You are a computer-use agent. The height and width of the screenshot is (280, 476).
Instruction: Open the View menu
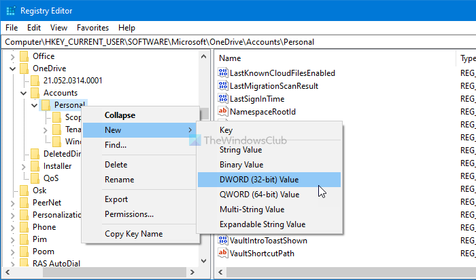coord(58,28)
